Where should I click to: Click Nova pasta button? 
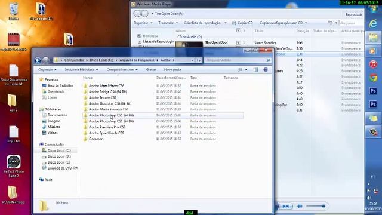(x=172, y=70)
